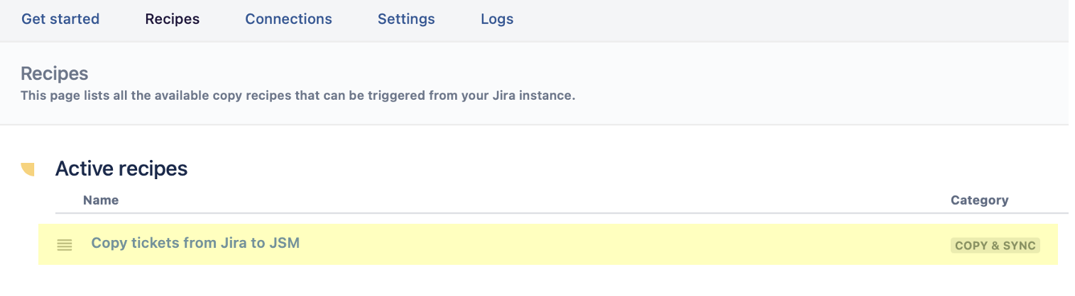Select the Recipes tab

[173, 19]
